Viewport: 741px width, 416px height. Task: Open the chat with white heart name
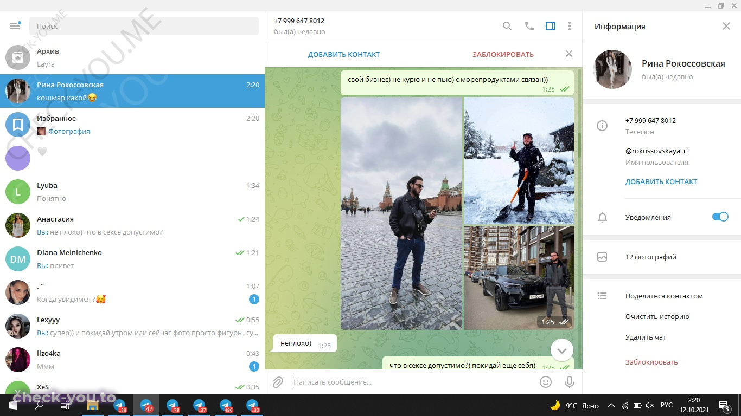[132, 158]
